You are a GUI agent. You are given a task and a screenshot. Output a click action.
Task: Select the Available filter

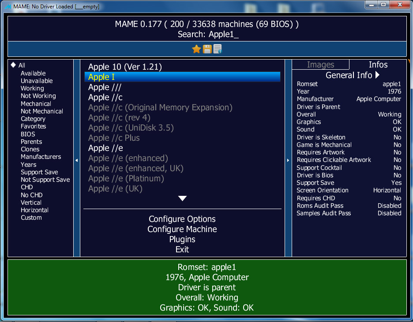(33, 73)
